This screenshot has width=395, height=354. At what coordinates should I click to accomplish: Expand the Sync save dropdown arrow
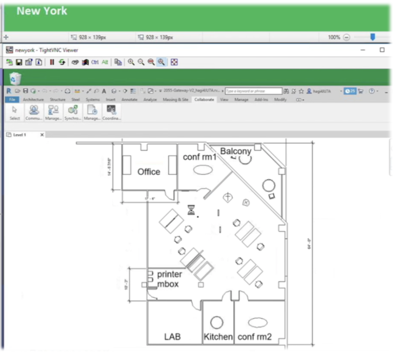[39, 91]
